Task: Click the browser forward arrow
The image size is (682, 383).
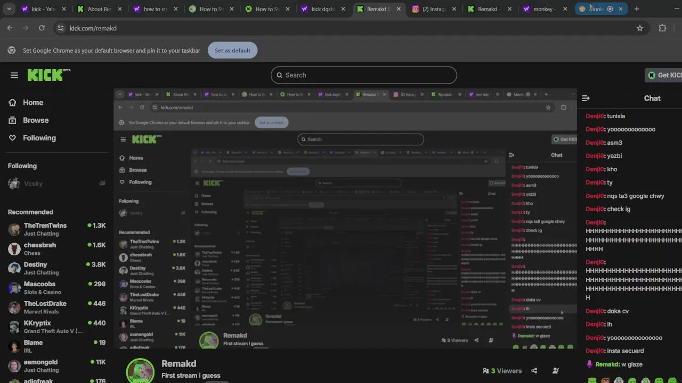Action: coord(26,28)
